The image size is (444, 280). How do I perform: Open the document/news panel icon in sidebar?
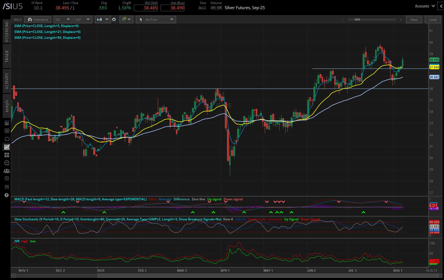[7, 123]
